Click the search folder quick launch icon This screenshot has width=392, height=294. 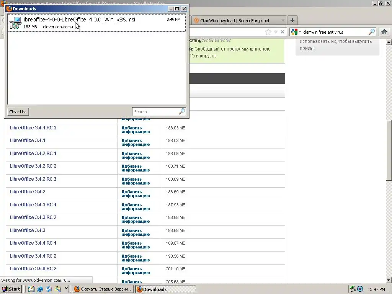click(57, 289)
